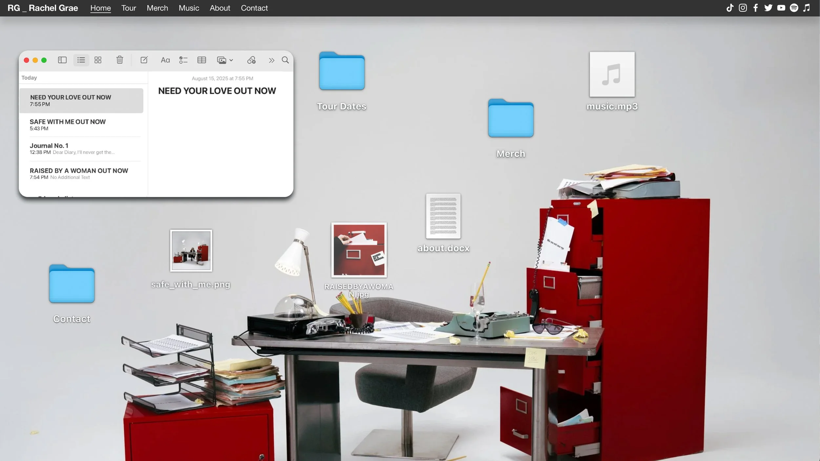Open the About navigation tab

tap(220, 8)
